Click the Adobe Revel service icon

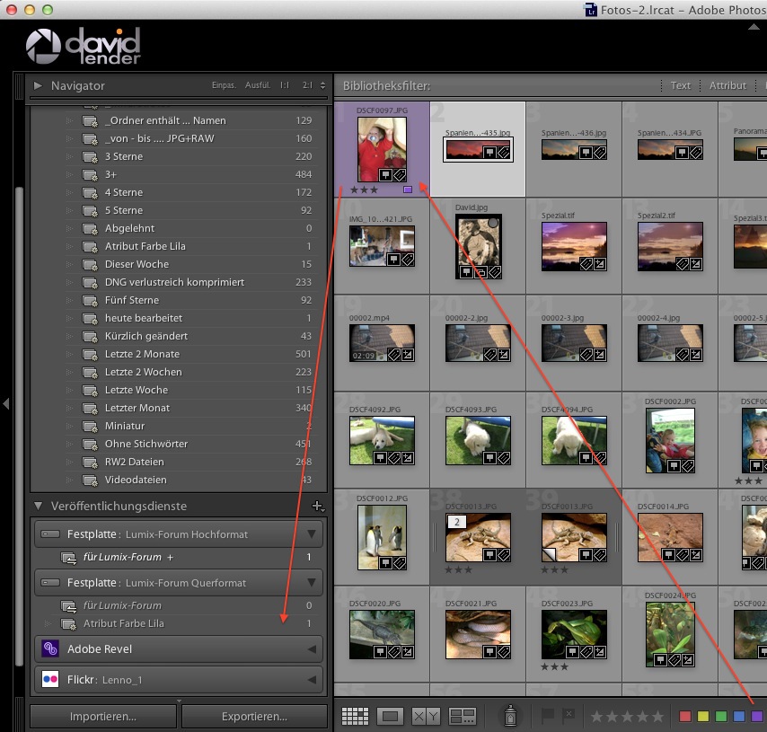pyautogui.click(x=50, y=648)
